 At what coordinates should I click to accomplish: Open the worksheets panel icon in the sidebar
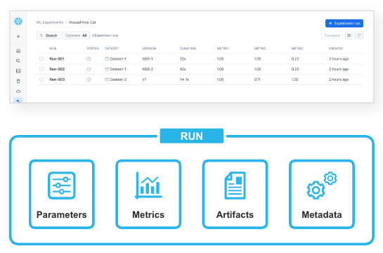point(18,71)
